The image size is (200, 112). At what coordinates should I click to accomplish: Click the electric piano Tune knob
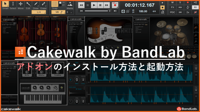click(34, 88)
